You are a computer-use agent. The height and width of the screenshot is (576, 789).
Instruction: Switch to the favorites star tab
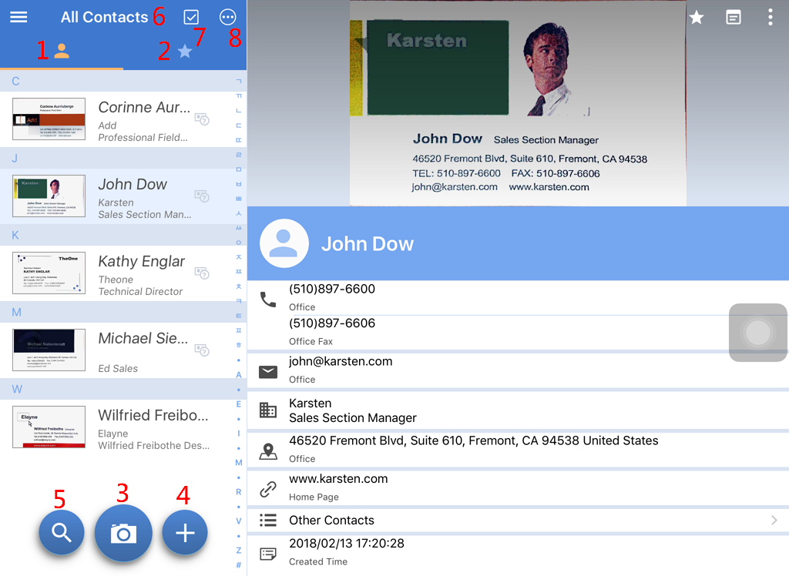click(x=185, y=52)
